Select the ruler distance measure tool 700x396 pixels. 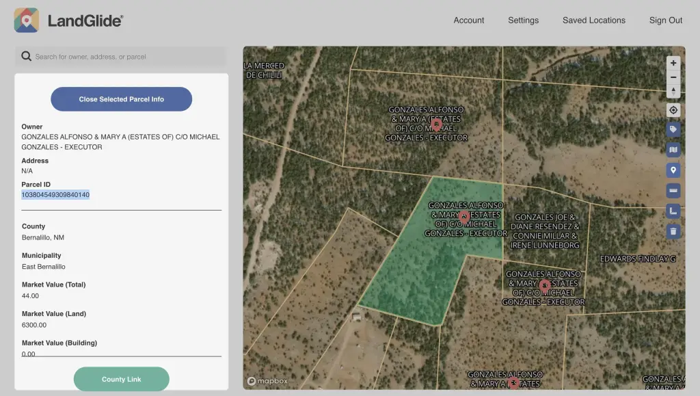click(x=673, y=191)
